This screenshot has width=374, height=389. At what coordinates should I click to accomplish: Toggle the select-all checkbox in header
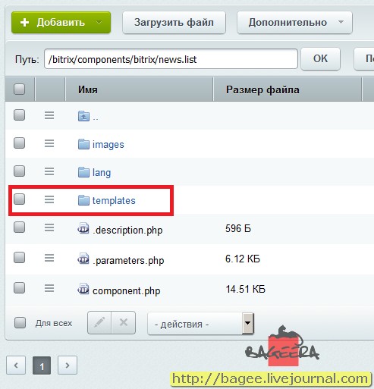(19, 89)
